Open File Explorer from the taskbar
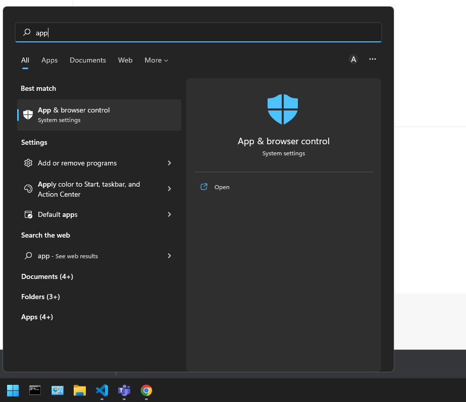Image resolution: width=466 pixels, height=402 pixels. point(80,390)
